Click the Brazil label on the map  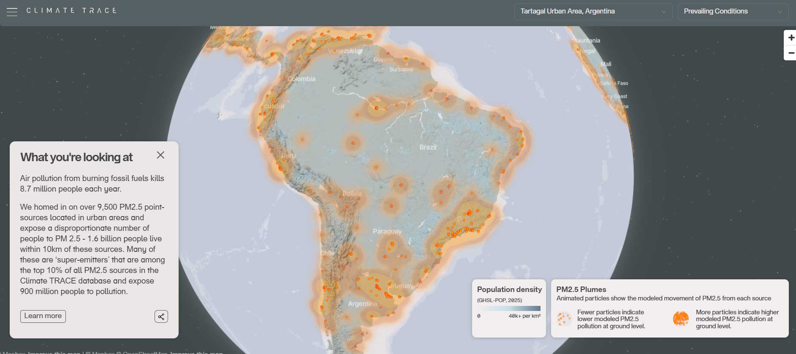(428, 147)
